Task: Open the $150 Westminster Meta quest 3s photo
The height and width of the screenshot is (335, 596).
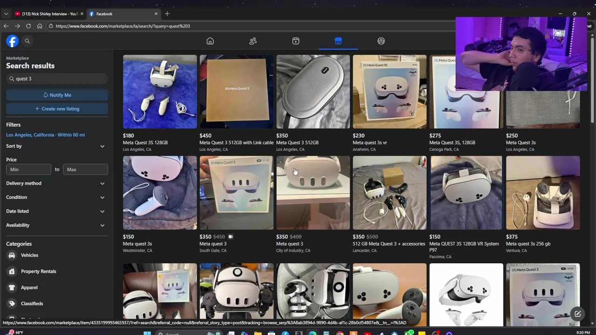Action: point(160,193)
